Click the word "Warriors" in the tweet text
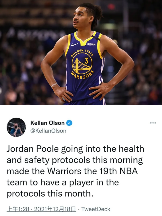The height and width of the screenshot is (216, 162). [64, 171]
